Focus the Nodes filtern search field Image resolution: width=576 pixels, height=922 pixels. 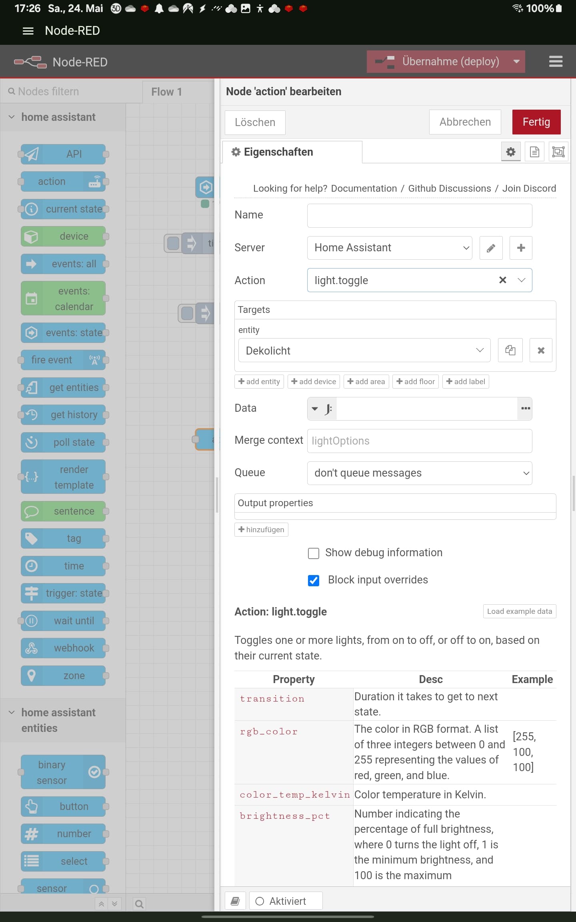(x=71, y=92)
